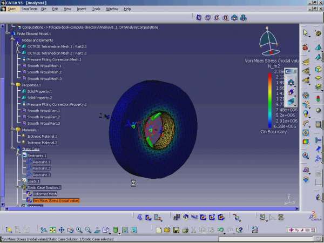Click the Zoom Out magnifier icon
The width and height of the screenshot is (324, 243).
click(88, 230)
